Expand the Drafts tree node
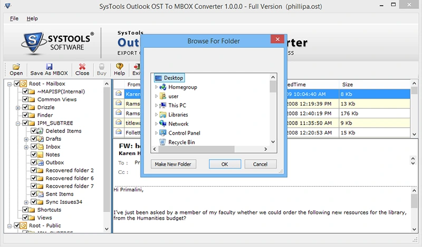Image resolution: width=422 pixels, height=247 pixels. (26, 139)
